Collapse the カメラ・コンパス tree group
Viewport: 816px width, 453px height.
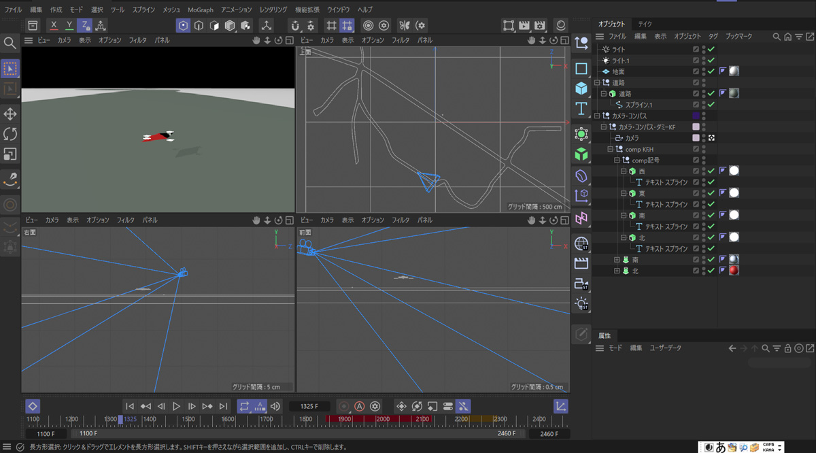click(x=597, y=116)
